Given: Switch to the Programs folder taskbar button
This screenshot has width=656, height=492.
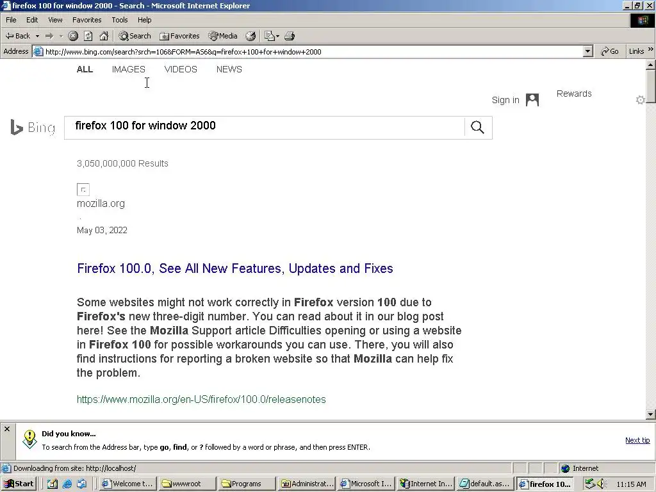Looking at the screenshot, I should (247, 484).
